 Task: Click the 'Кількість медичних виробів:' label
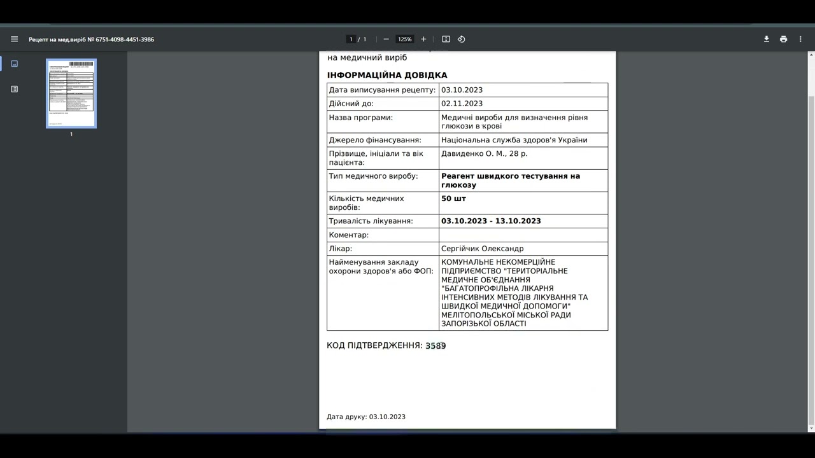tap(367, 203)
